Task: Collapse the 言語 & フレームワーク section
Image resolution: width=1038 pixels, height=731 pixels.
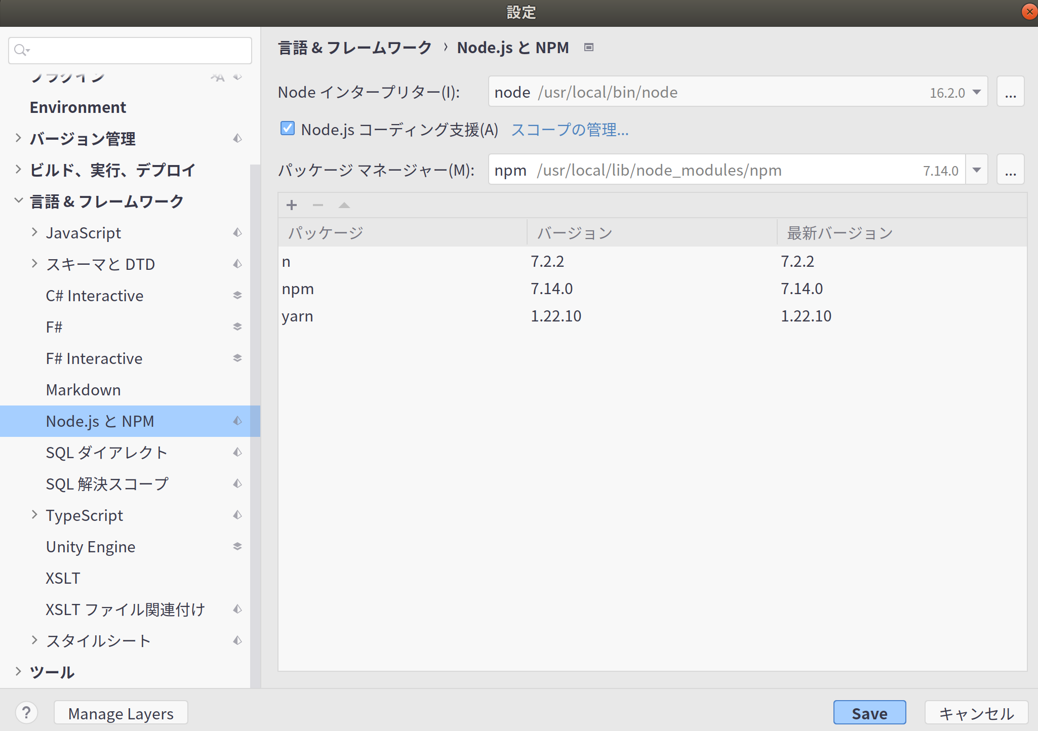Action: 18,200
